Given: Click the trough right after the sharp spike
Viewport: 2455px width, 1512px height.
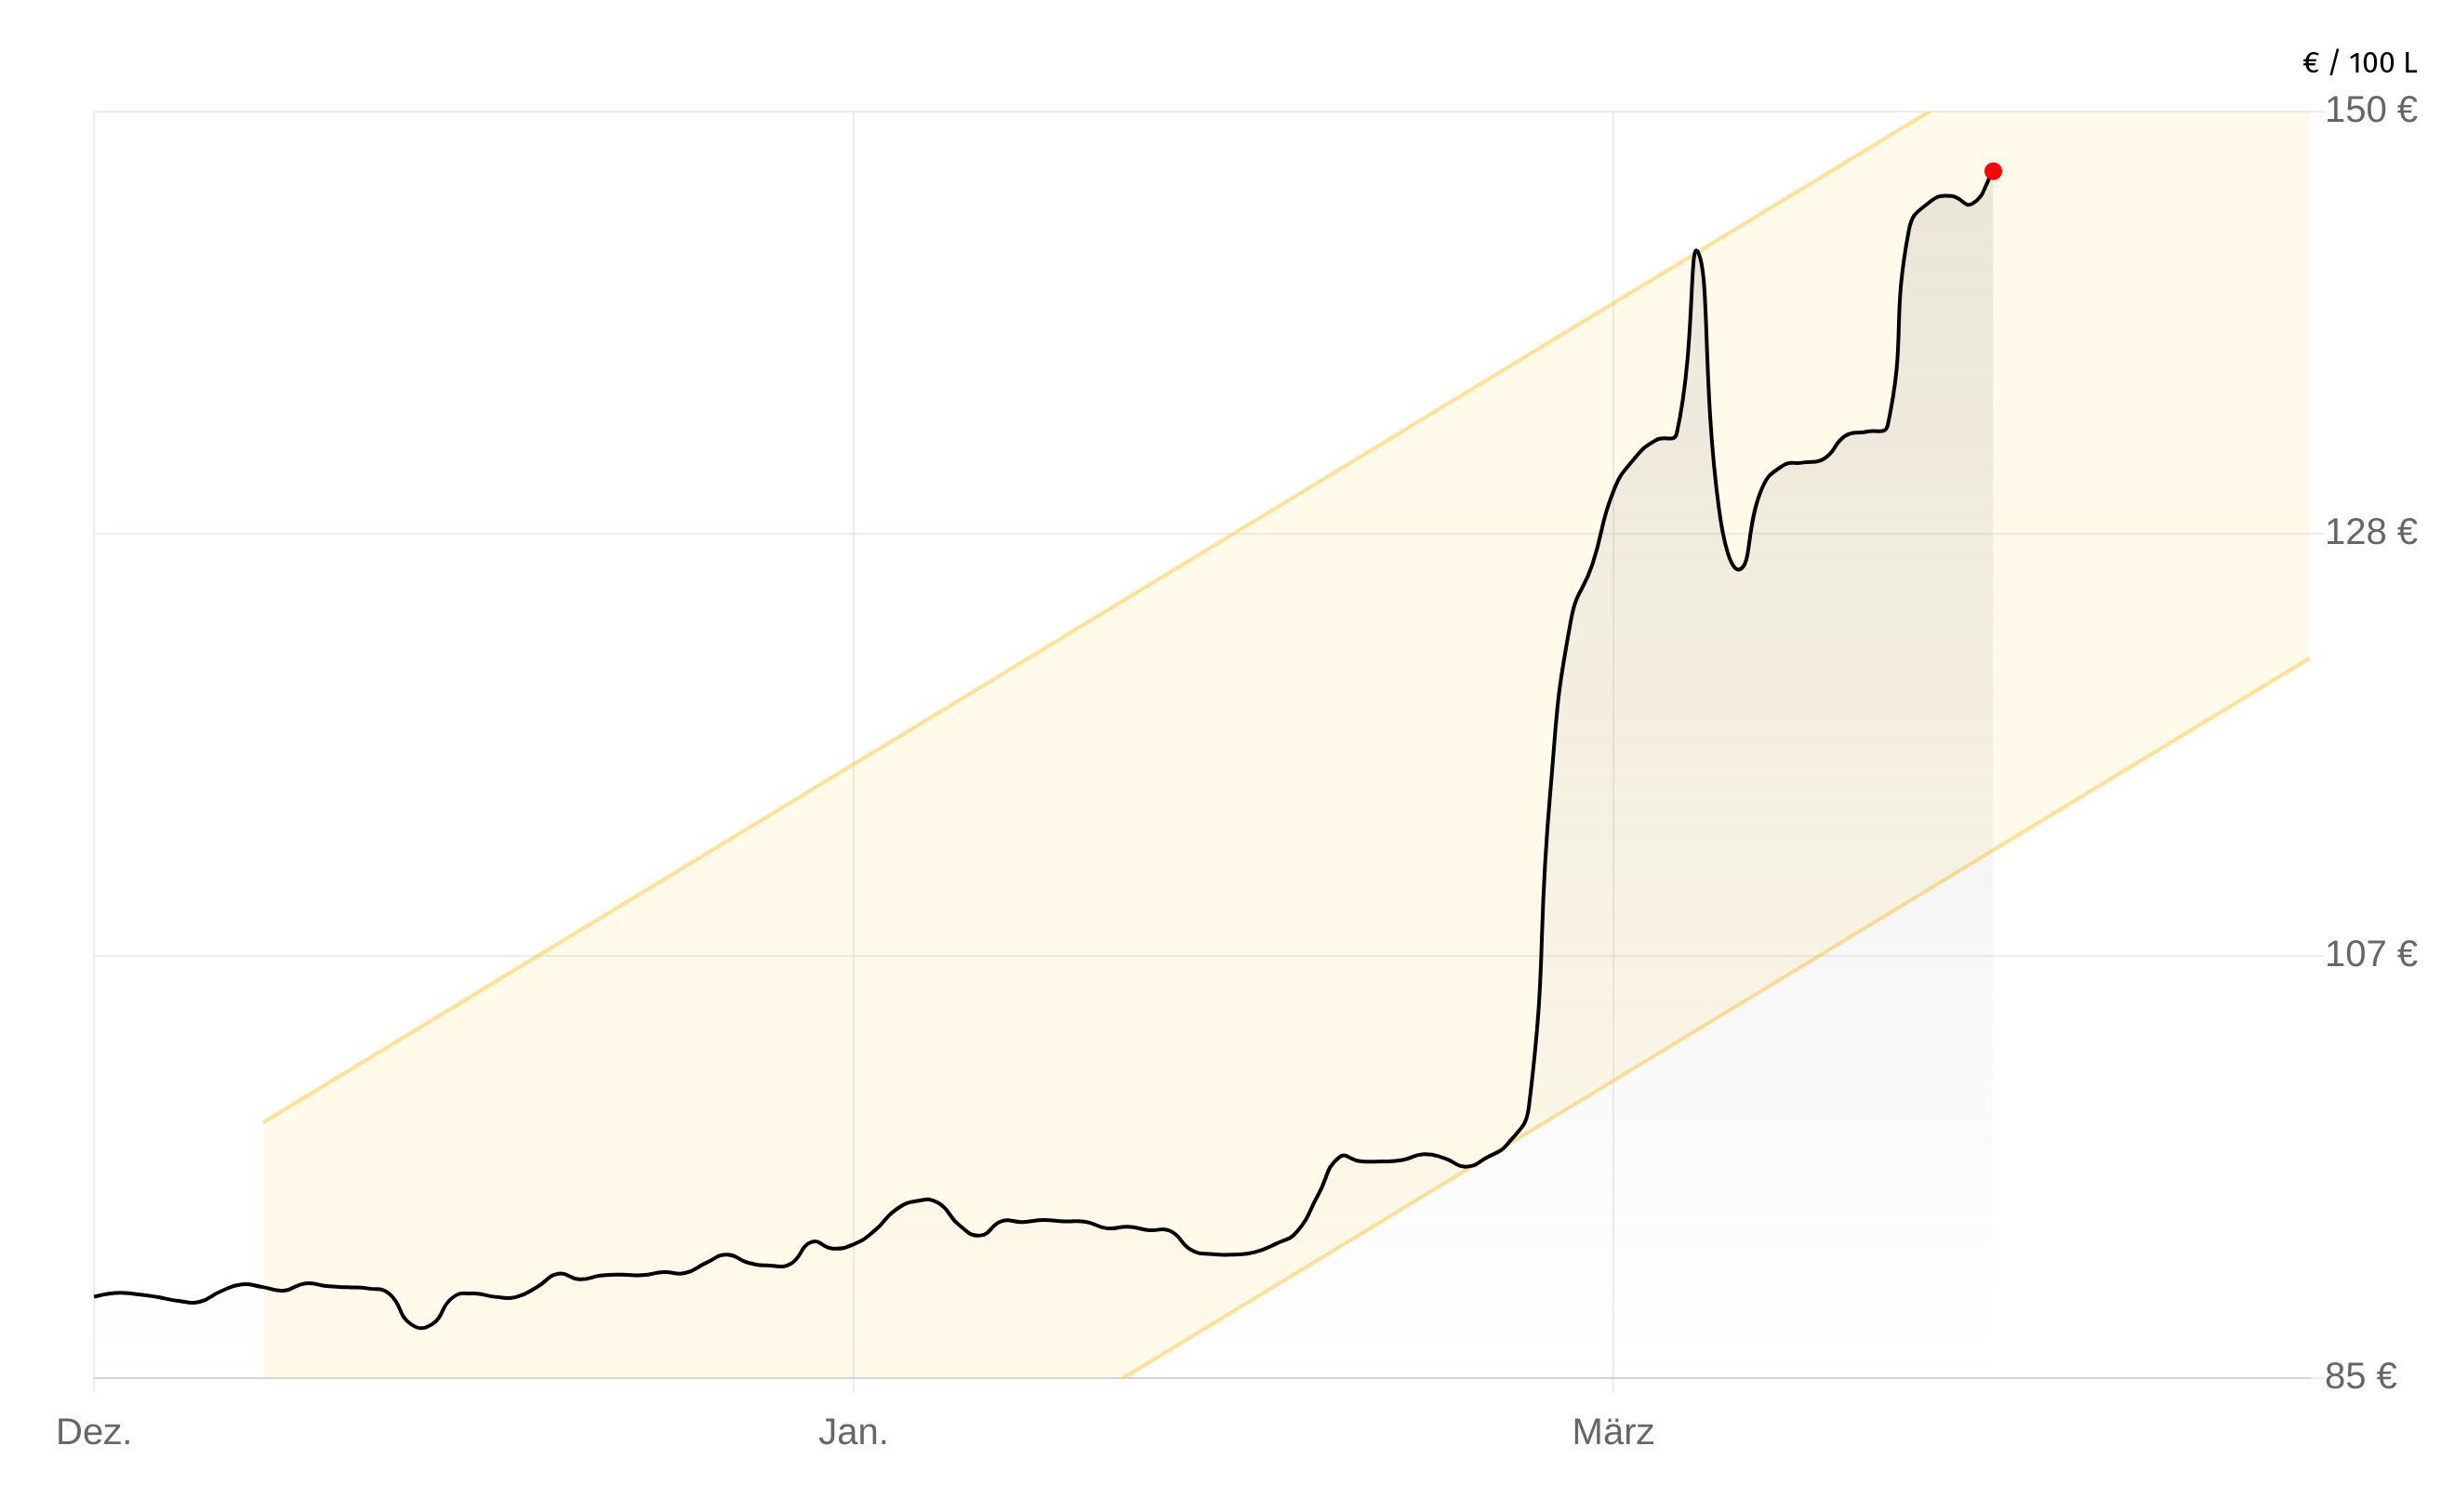Looking at the screenshot, I should click(x=1739, y=569).
